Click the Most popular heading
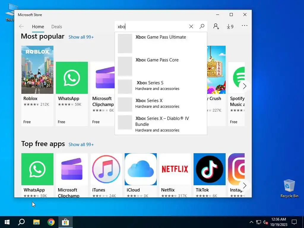The width and height of the screenshot is (304, 228). pyautogui.click(x=43, y=36)
